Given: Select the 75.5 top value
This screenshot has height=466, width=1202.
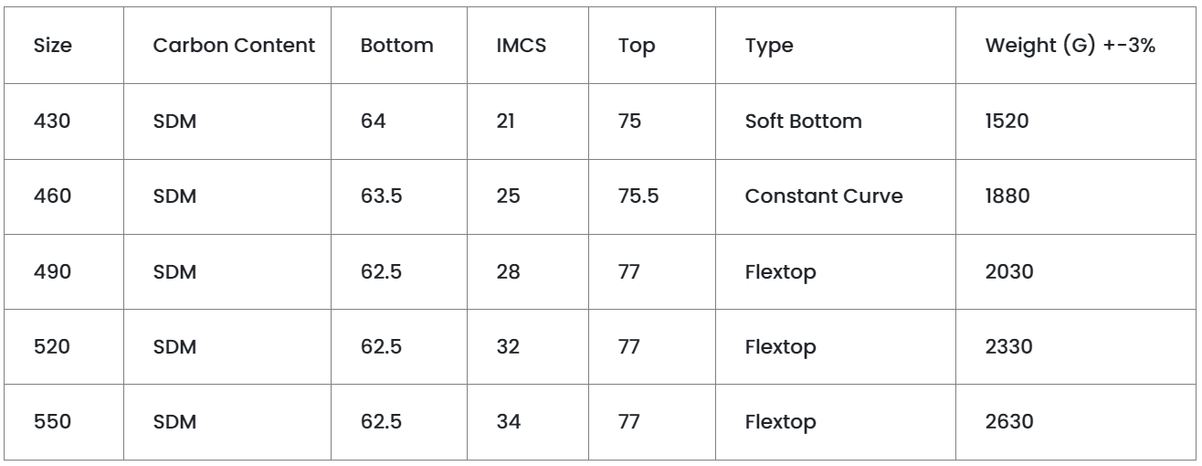Looking at the screenshot, I should [x=638, y=197].
